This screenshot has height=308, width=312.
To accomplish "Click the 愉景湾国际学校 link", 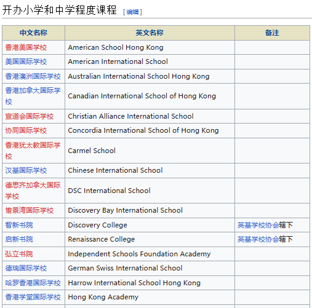I will (30, 210).
